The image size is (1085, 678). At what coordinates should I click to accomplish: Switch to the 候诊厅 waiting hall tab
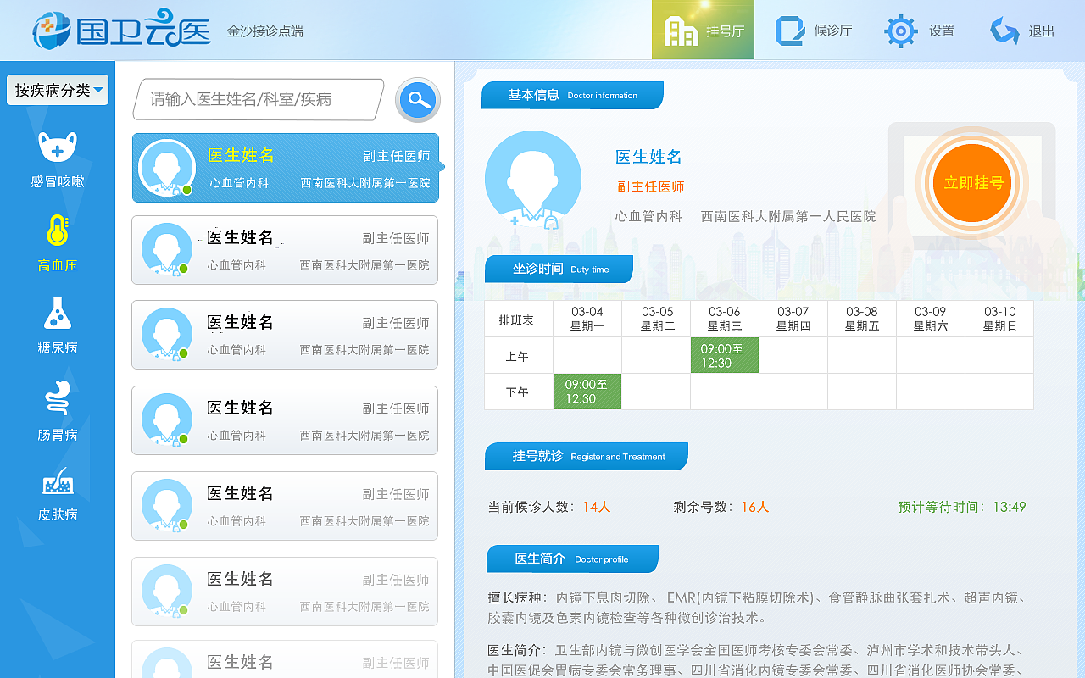pos(813,31)
